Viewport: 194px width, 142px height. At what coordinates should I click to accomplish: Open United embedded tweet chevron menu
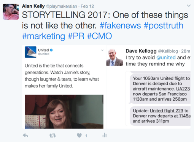(x=102, y=50)
